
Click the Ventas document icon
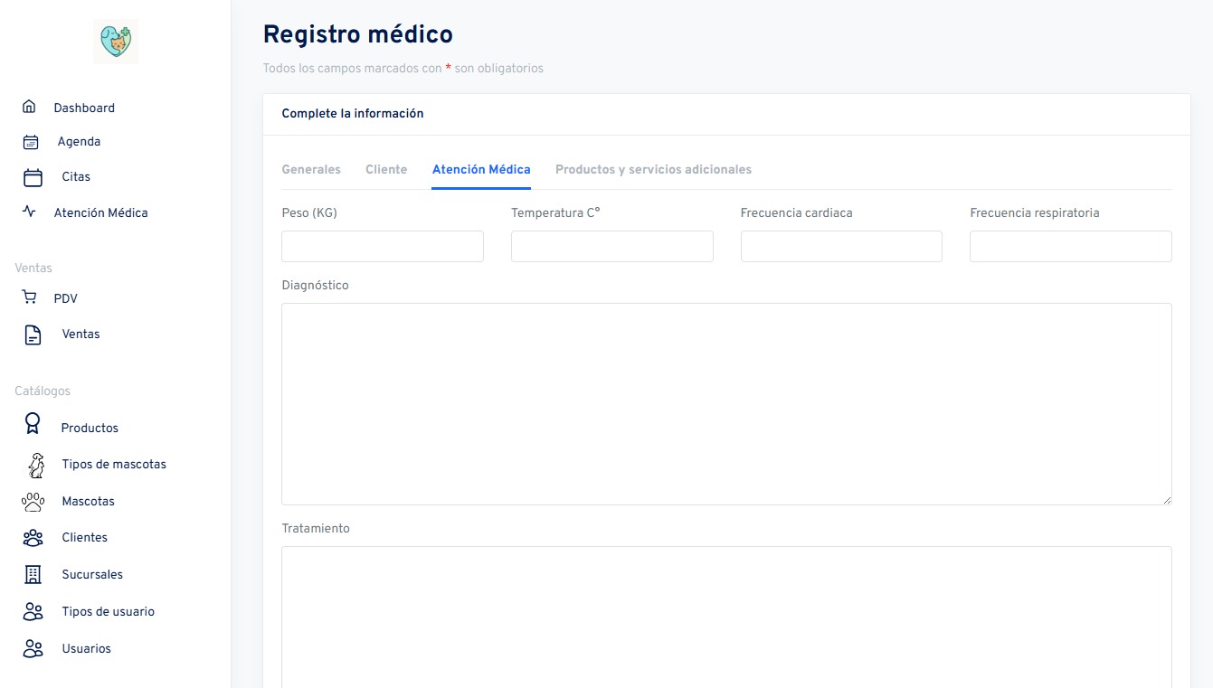tap(33, 335)
